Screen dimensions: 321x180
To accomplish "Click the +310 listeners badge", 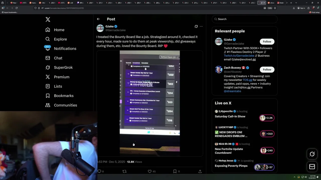I will click(x=267, y=134).
